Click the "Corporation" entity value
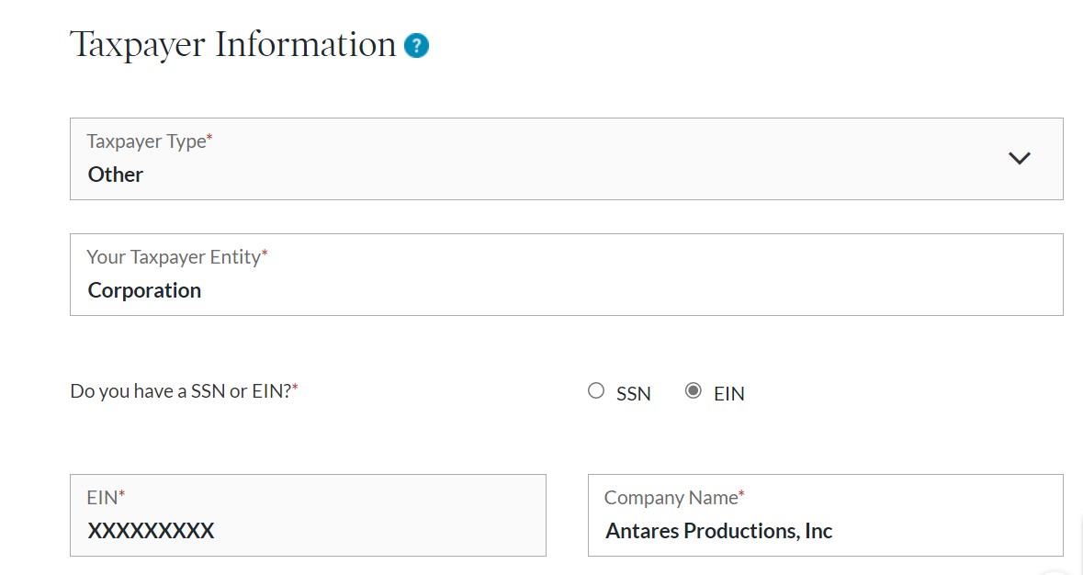 144,290
